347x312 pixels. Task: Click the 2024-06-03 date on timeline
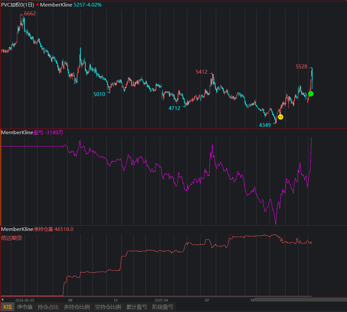pos(25,300)
